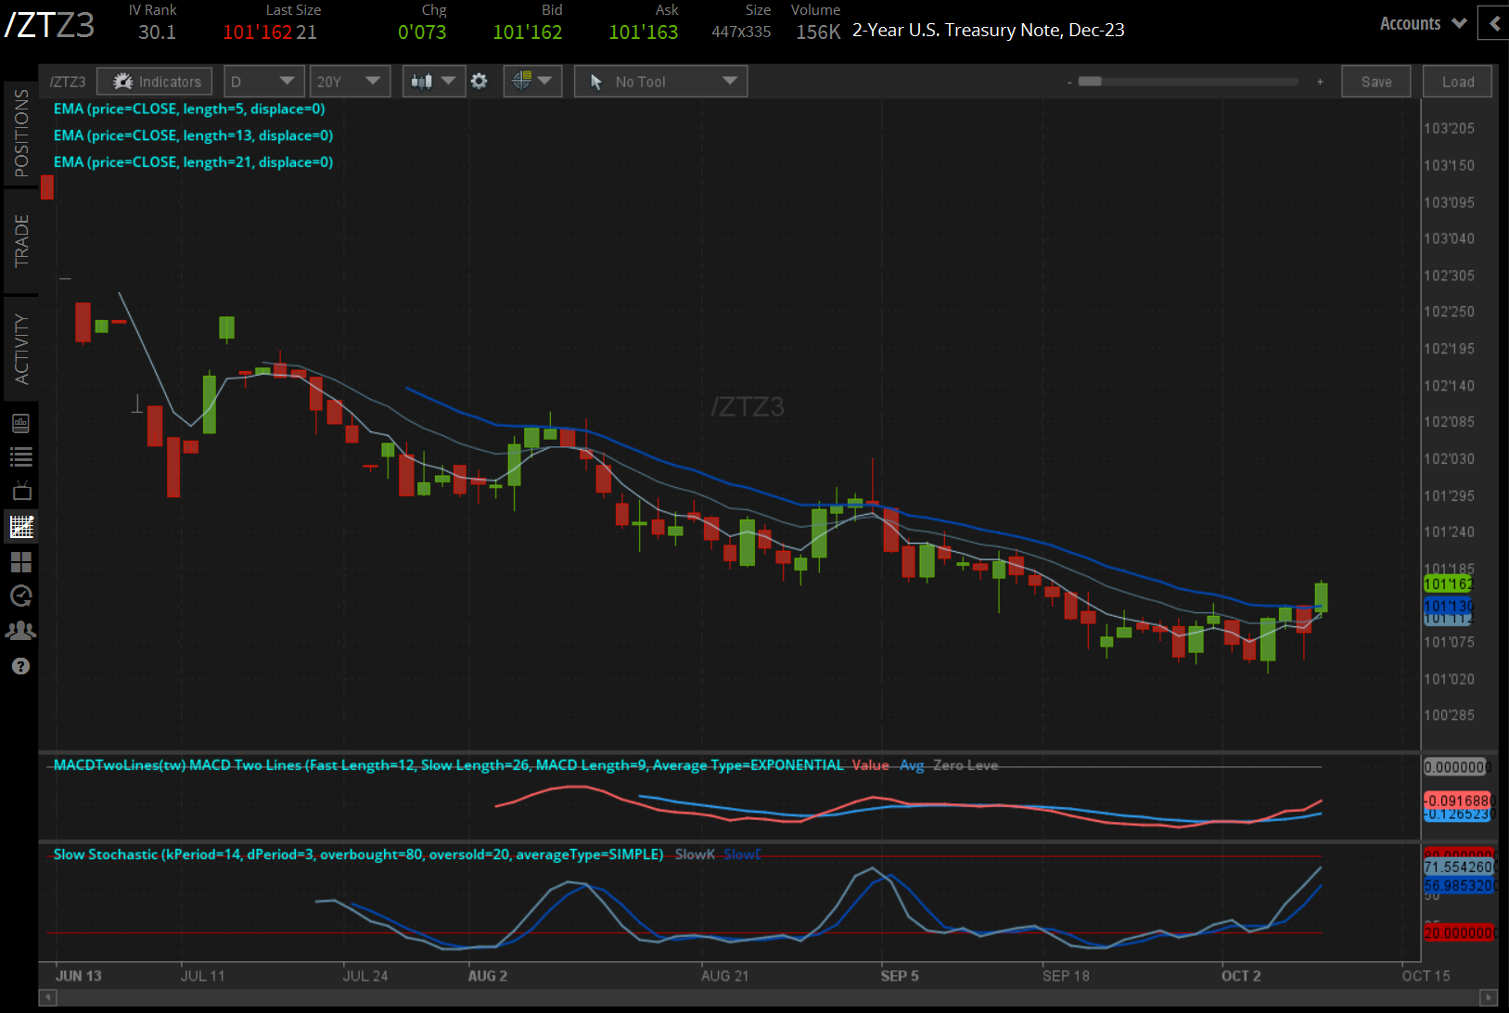
Task: Click the Save button
Action: pos(1375,82)
